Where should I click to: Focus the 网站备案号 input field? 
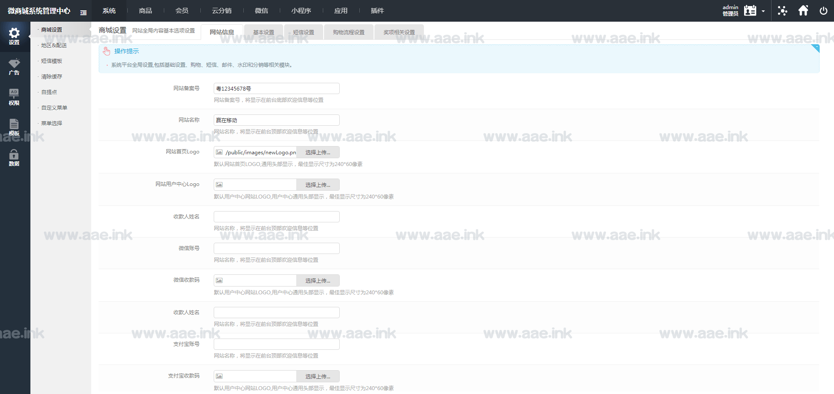277,88
